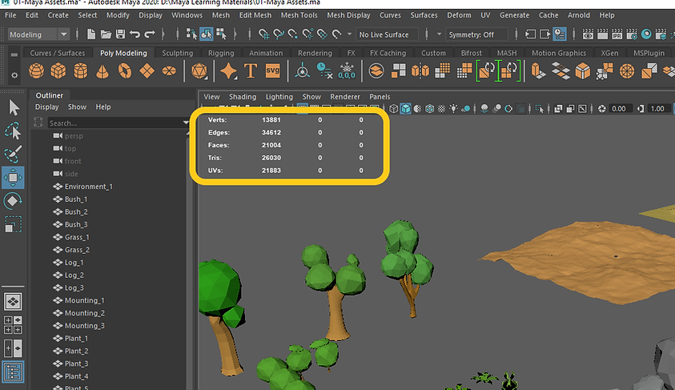Toggle snap to curves magnet

click(279, 34)
